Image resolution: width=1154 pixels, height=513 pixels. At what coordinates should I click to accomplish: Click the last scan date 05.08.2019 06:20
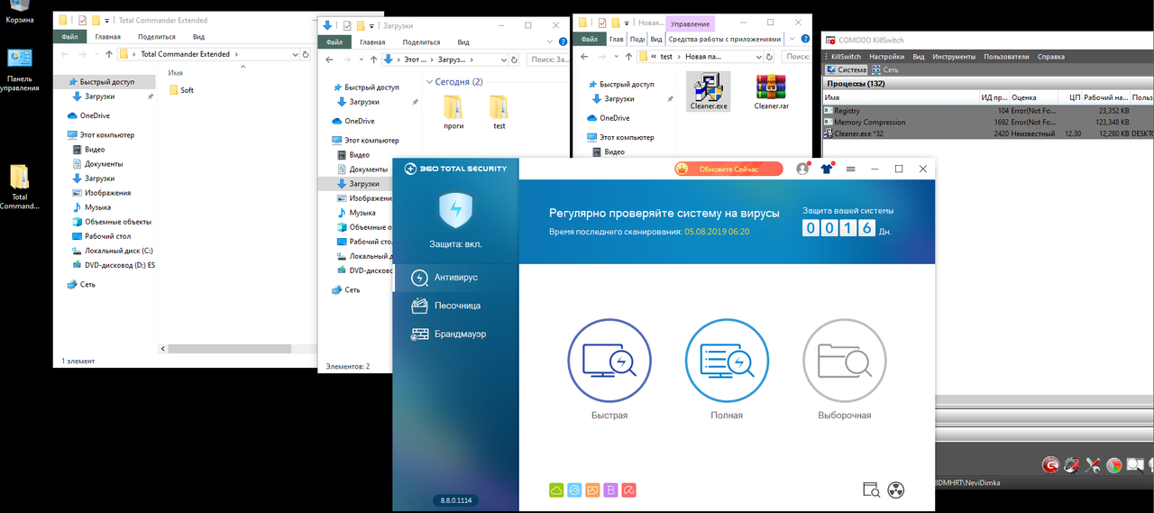pyautogui.click(x=717, y=232)
